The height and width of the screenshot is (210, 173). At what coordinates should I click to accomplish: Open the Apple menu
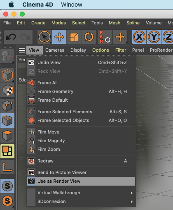tap(12, 5)
